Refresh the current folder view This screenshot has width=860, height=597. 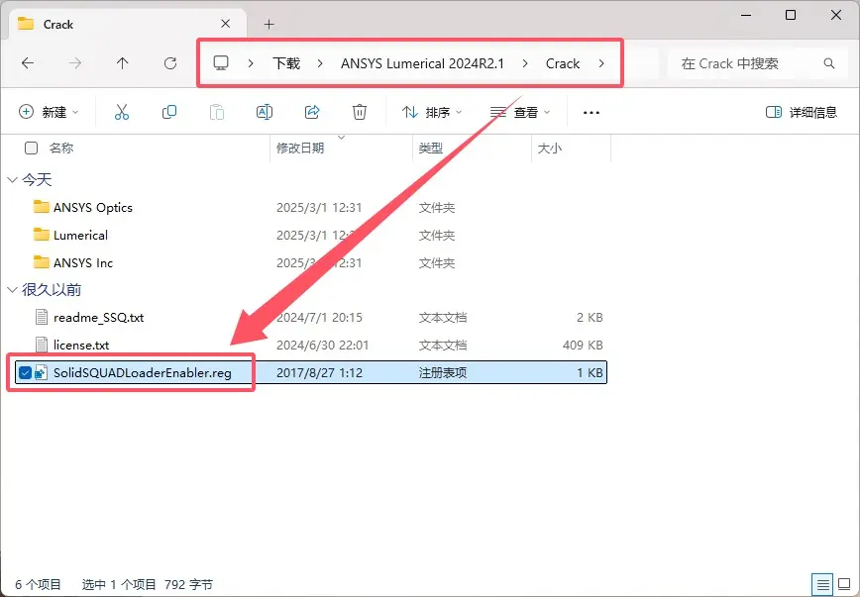(x=170, y=63)
